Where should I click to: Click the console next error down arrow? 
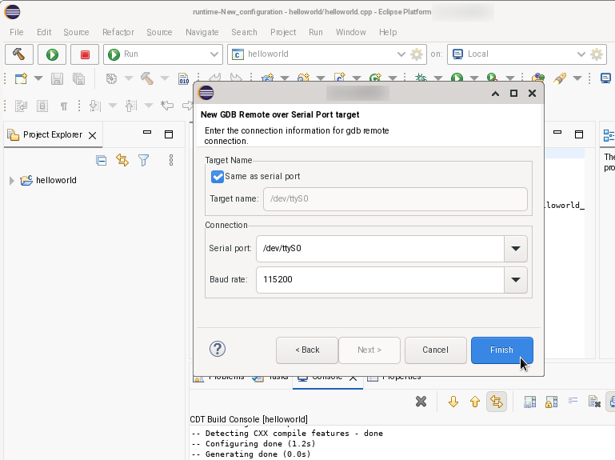tap(453, 402)
